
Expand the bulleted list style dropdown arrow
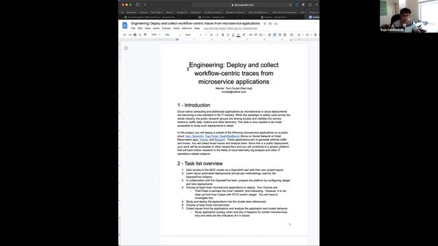311,35
